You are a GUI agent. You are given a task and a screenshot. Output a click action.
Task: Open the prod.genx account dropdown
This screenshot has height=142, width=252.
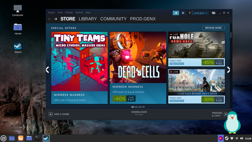[x=200, y=13]
